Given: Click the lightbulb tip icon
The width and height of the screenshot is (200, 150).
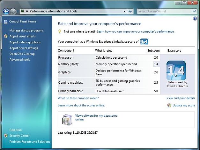Looking at the screenshot, I should (60, 31).
